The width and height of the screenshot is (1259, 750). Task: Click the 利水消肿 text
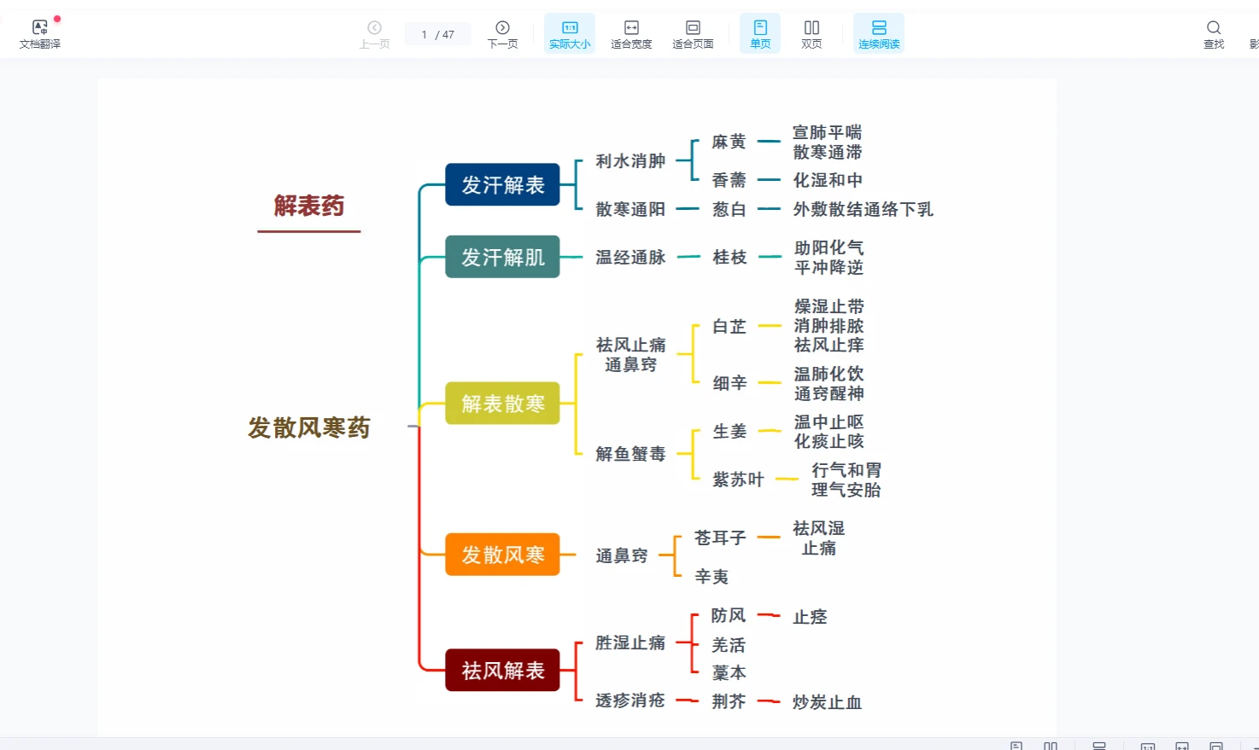pos(630,160)
